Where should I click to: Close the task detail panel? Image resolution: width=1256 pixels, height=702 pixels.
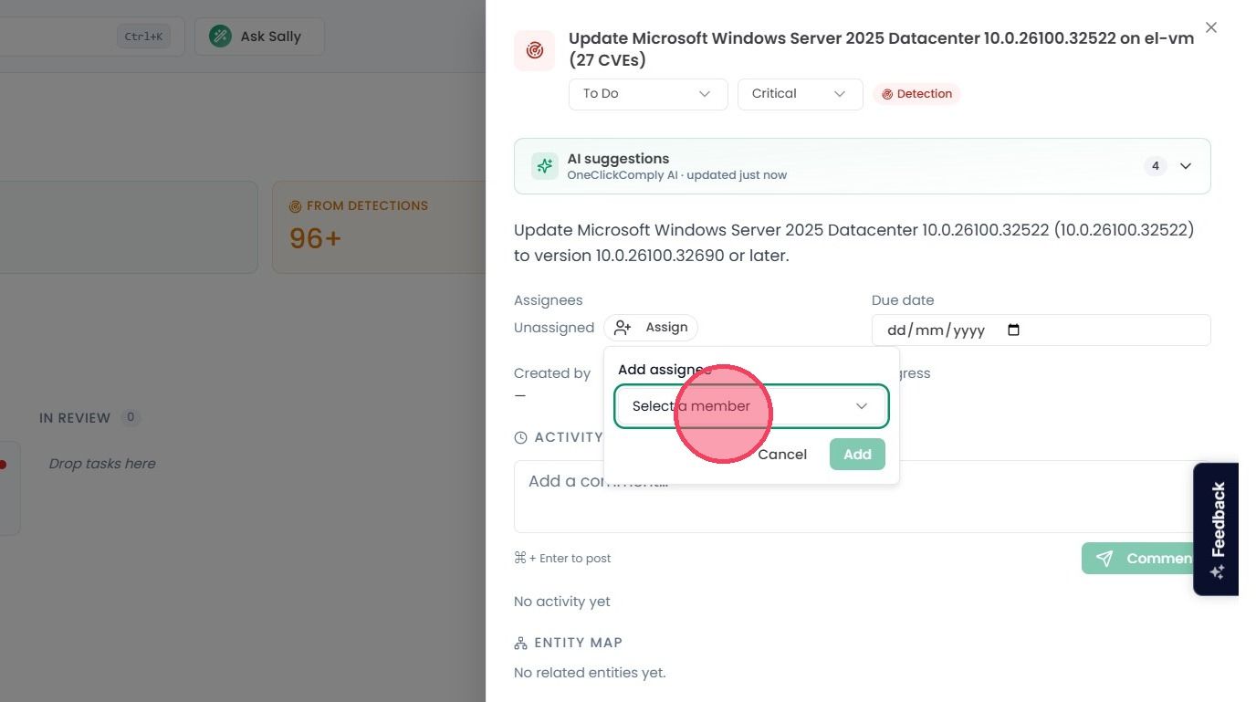1211,27
